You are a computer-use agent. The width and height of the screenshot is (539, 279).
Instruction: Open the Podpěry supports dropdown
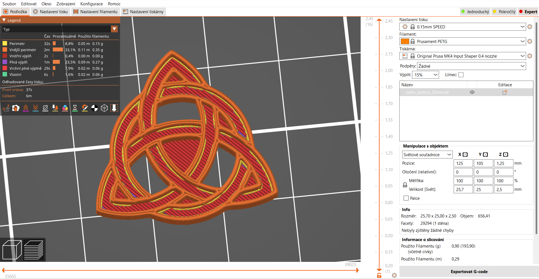pyautogui.click(x=472, y=66)
